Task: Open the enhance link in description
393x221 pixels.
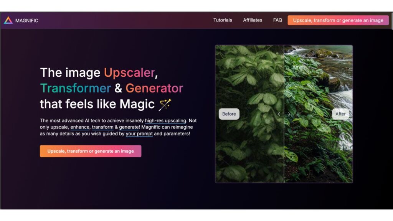Action: click(x=80, y=127)
